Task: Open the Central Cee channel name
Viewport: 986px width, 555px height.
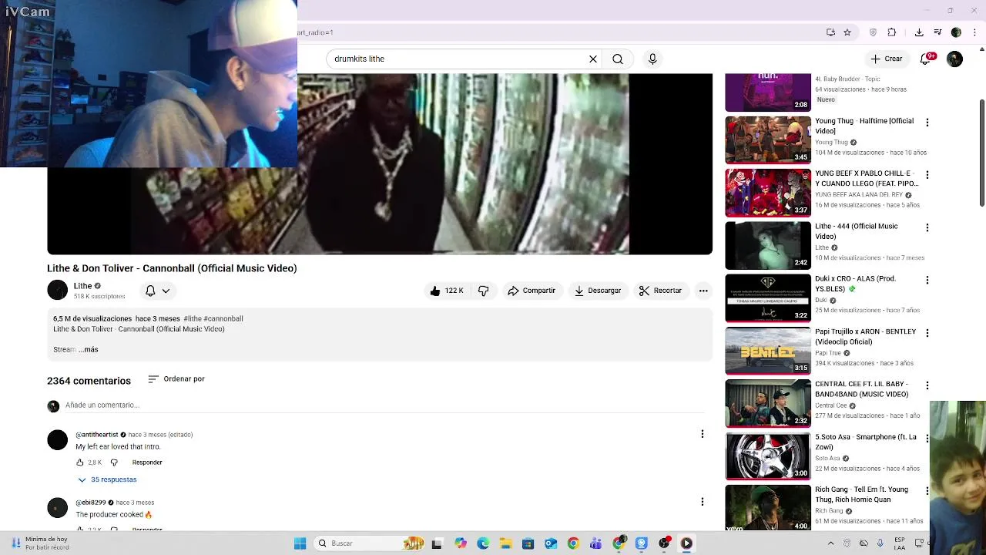Action: coord(830,405)
